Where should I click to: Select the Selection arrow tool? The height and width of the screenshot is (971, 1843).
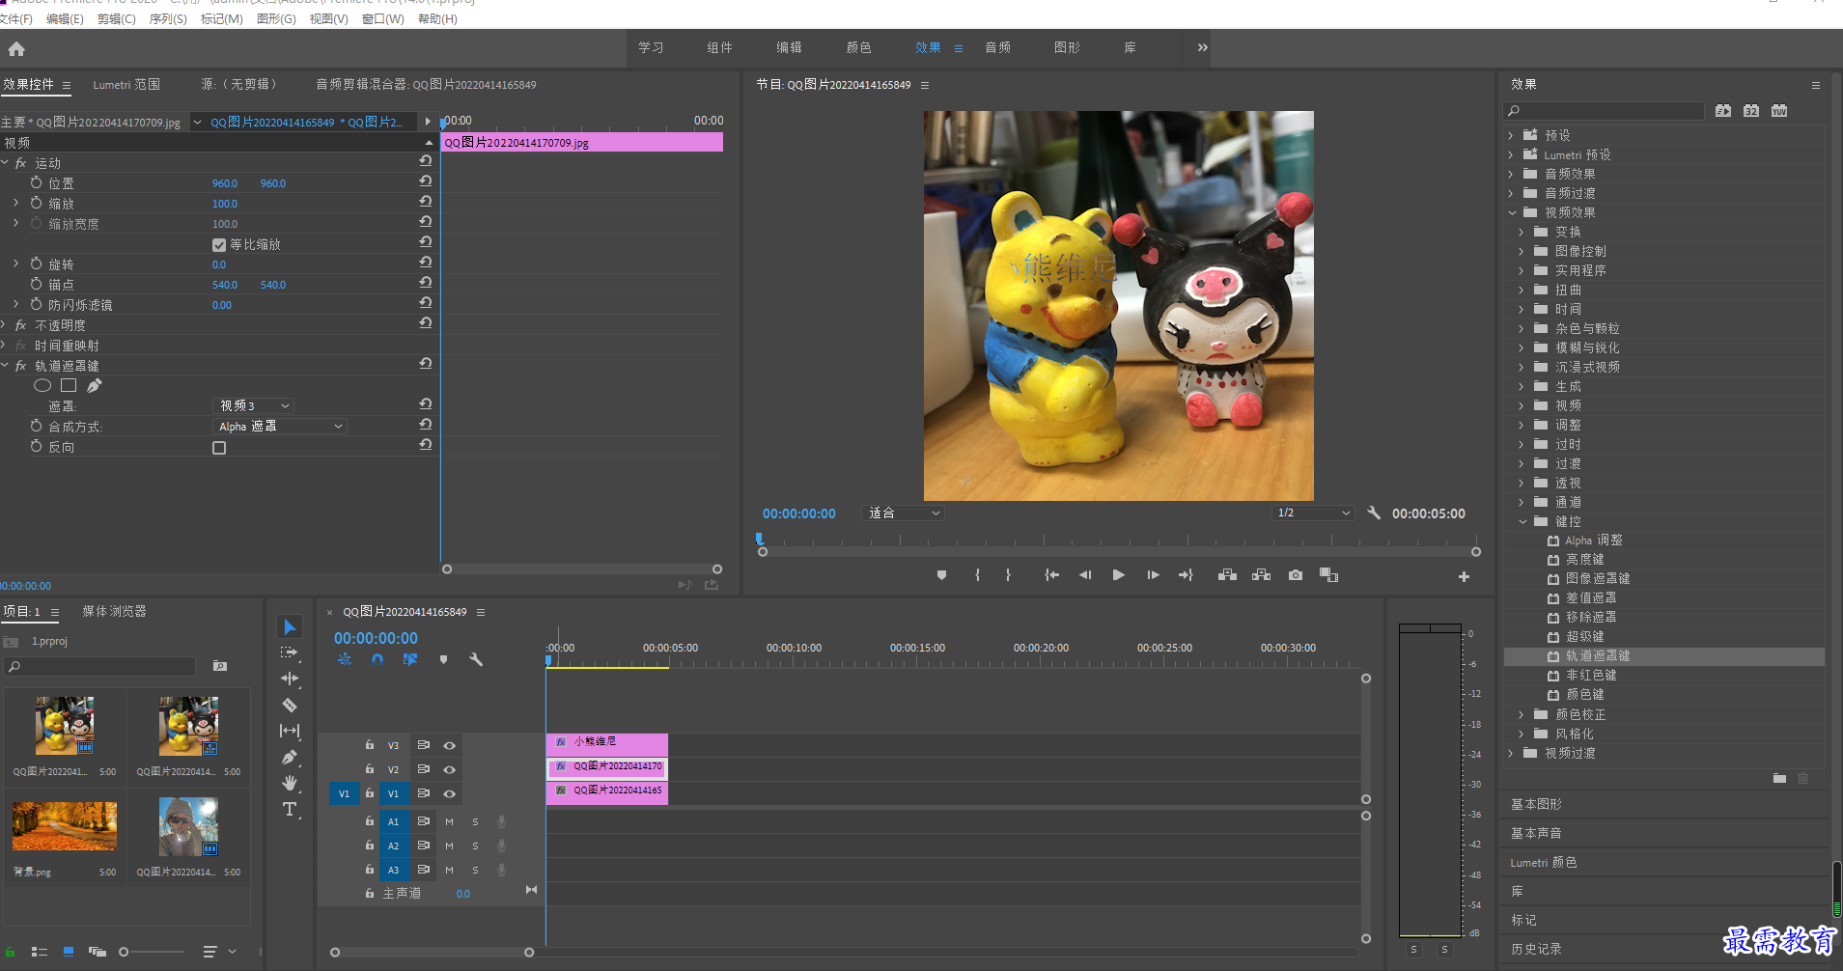coord(290,627)
